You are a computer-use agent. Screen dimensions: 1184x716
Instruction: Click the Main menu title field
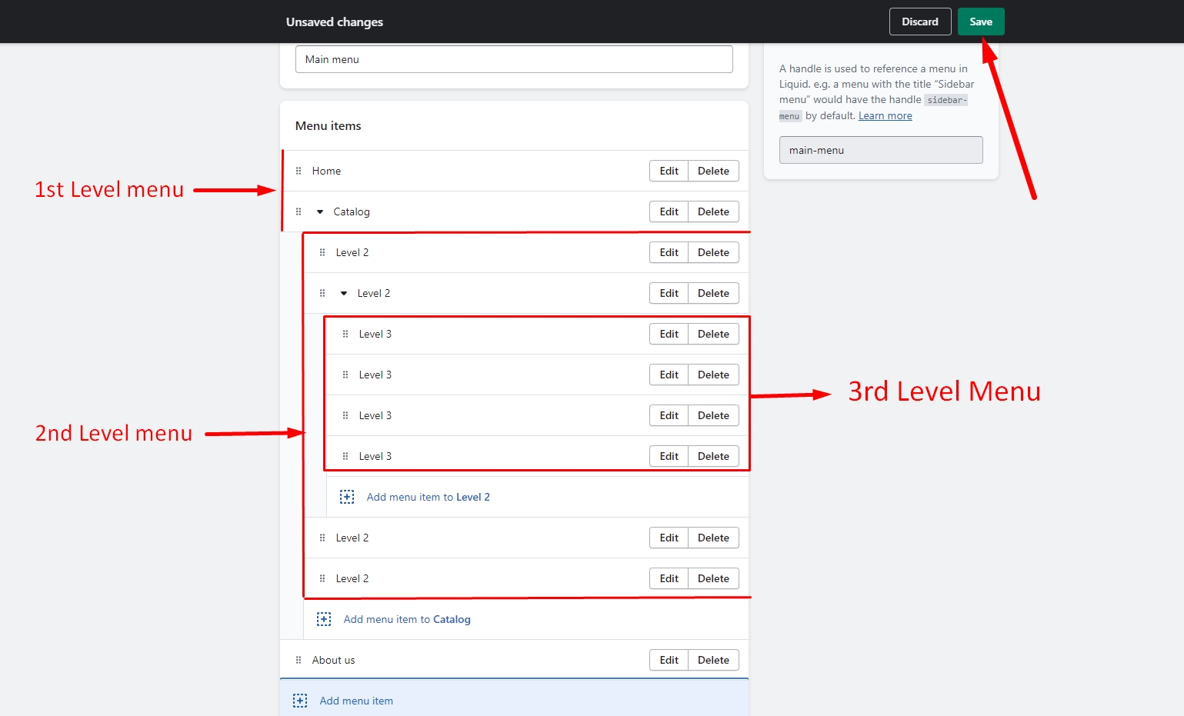point(514,59)
